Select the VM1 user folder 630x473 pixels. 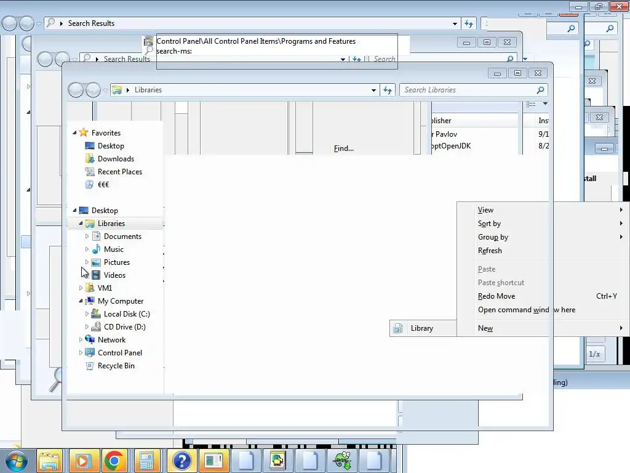tap(105, 288)
